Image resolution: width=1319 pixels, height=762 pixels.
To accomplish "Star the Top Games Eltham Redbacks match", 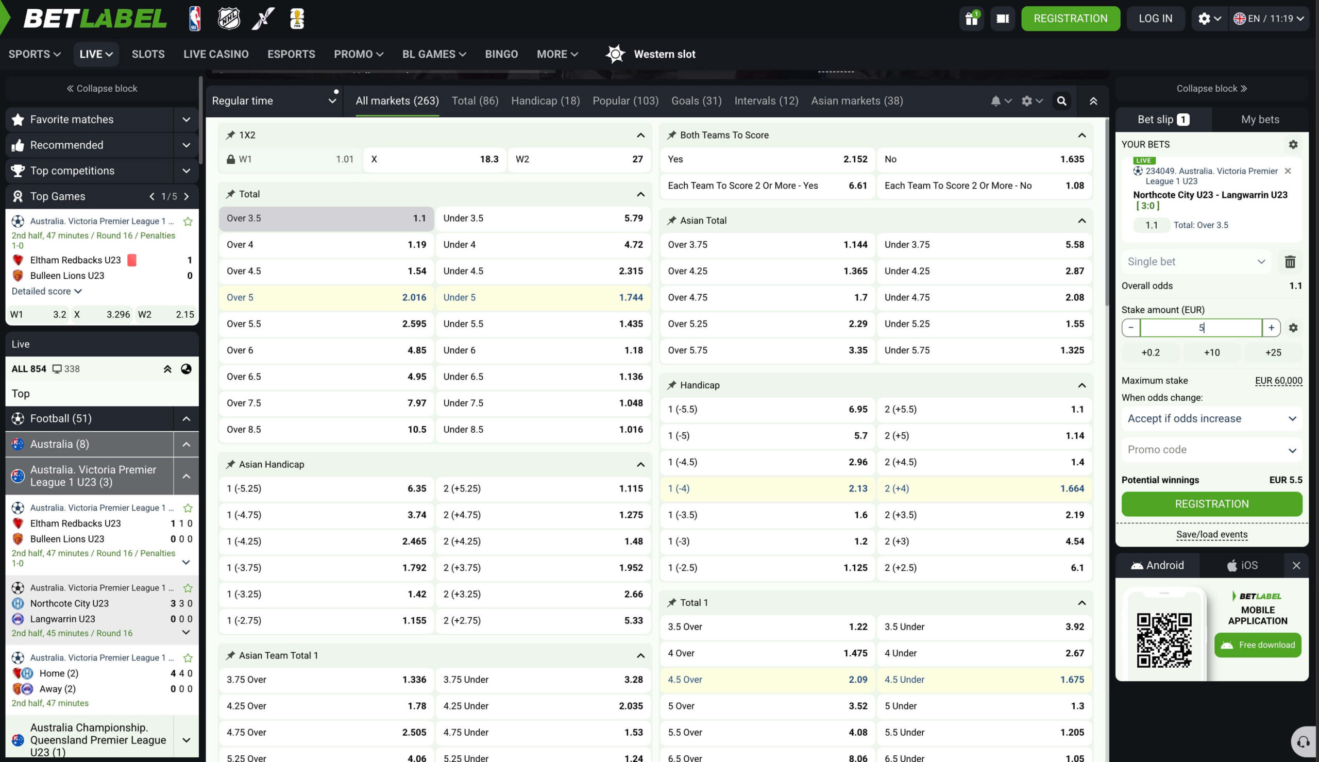I will click(x=188, y=222).
